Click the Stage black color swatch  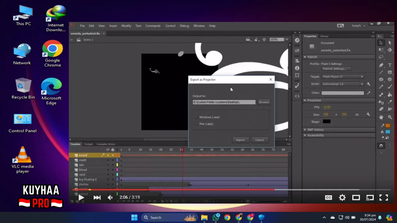click(x=327, y=121)
